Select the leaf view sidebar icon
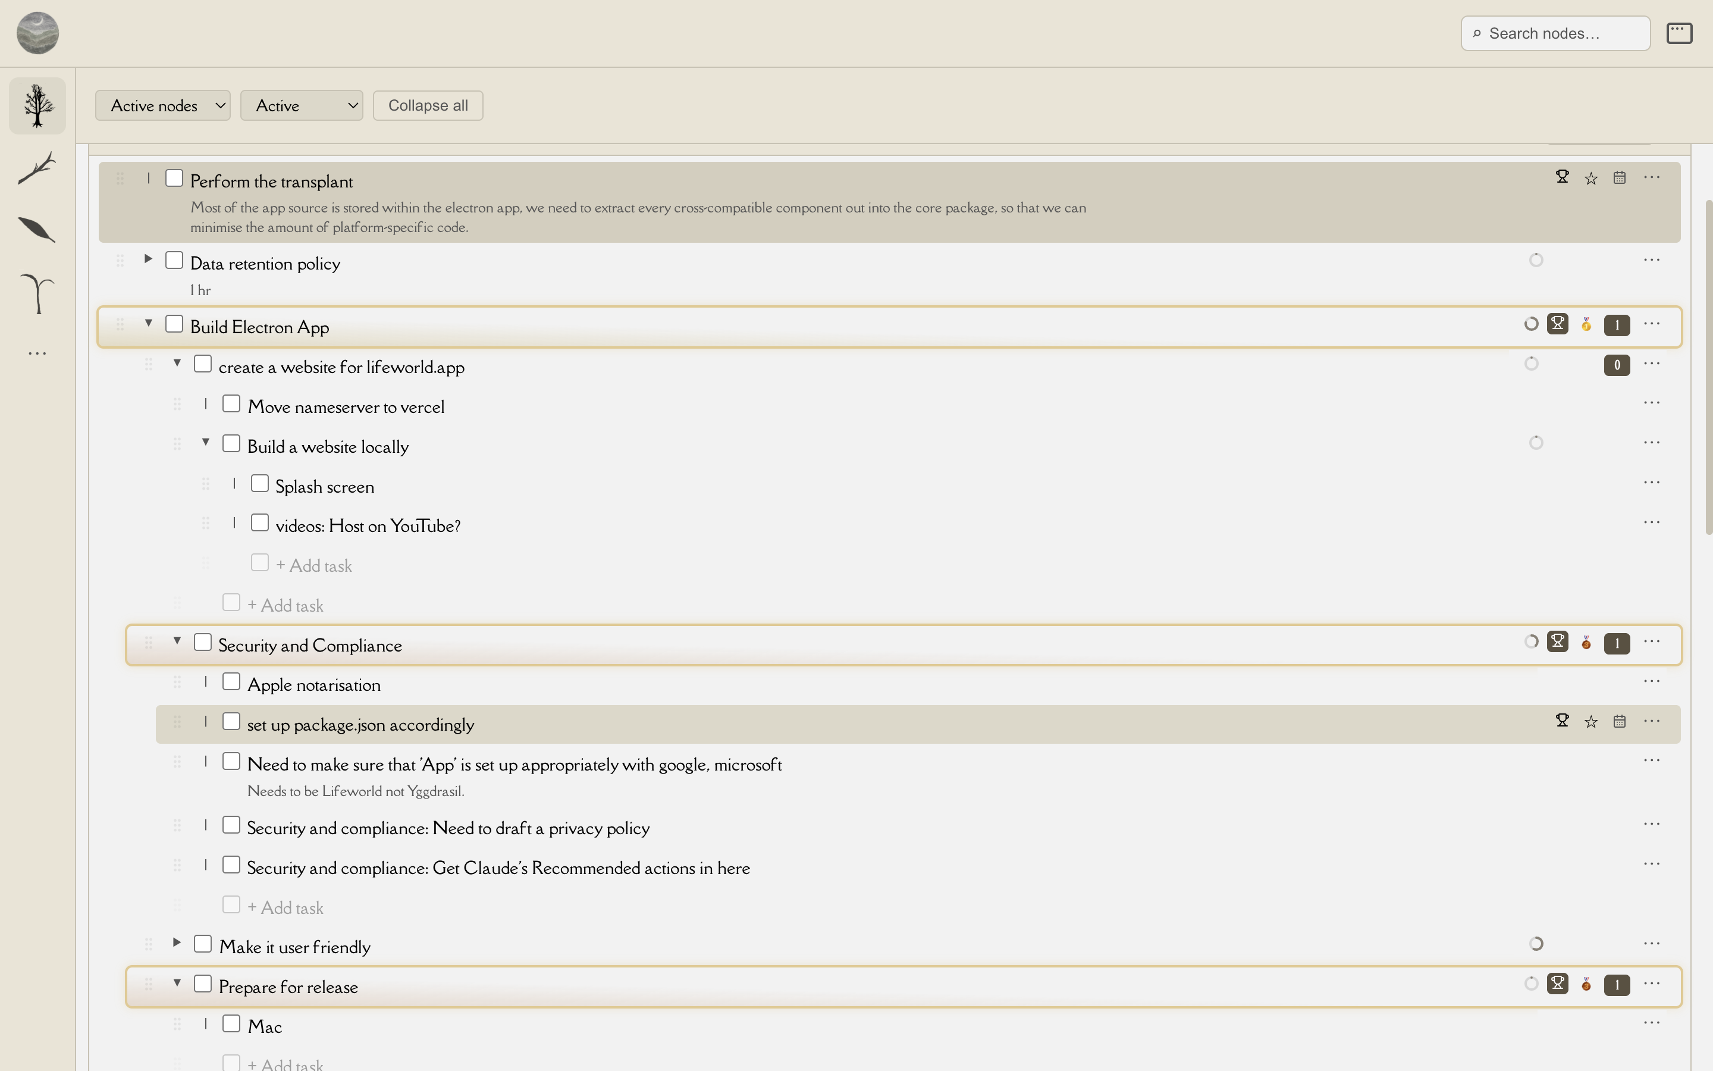The image size is (1713, 1071). coord(37,230)
